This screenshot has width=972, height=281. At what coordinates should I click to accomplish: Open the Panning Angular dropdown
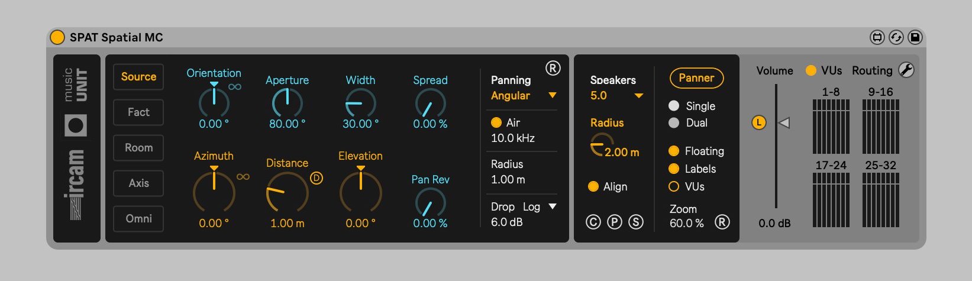[x=524, y=96]
